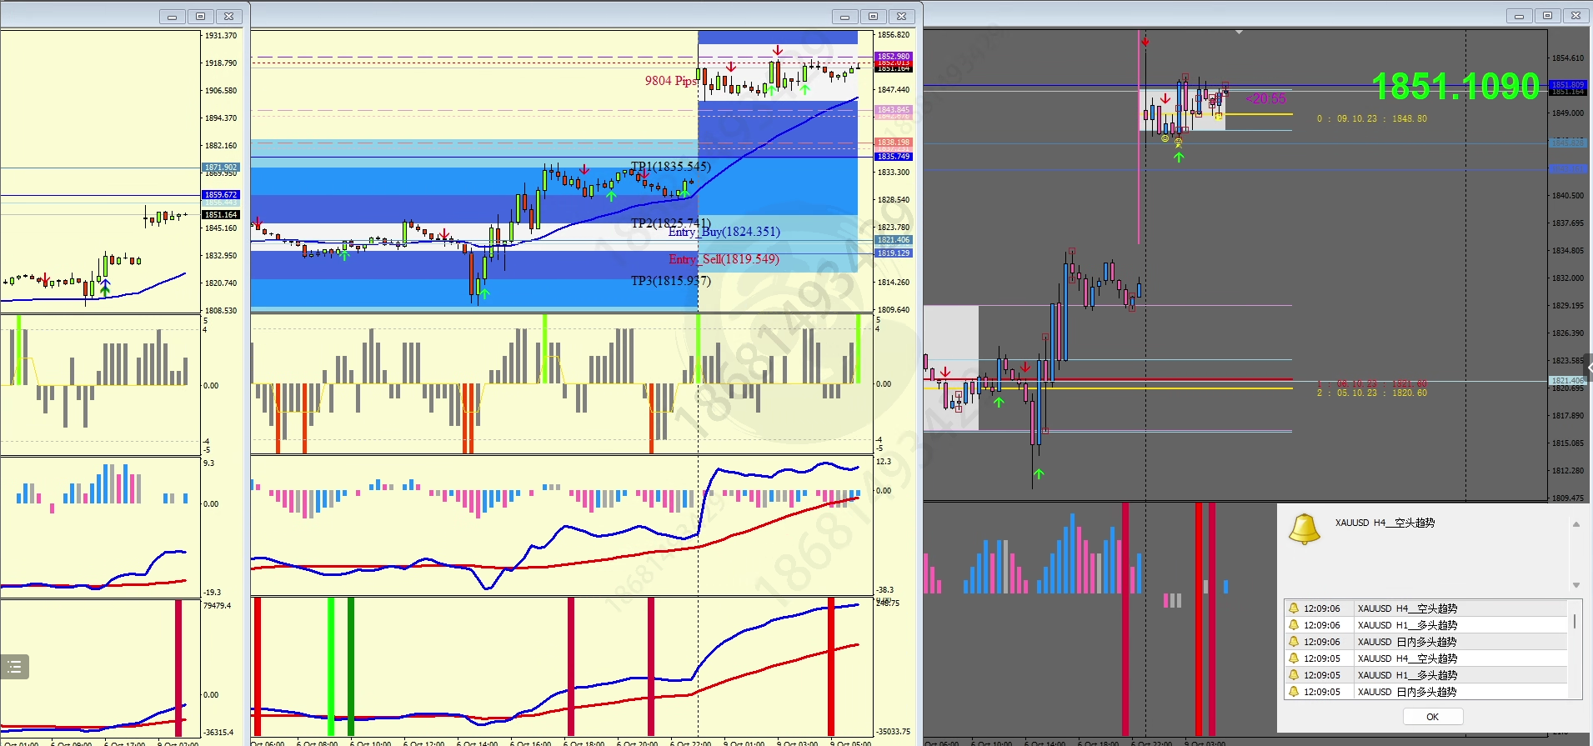This screenshot has height=746, width=1593.
Task: Click chart shift triangle marker atop dark chart
Action: click(x=1239, y=33)
